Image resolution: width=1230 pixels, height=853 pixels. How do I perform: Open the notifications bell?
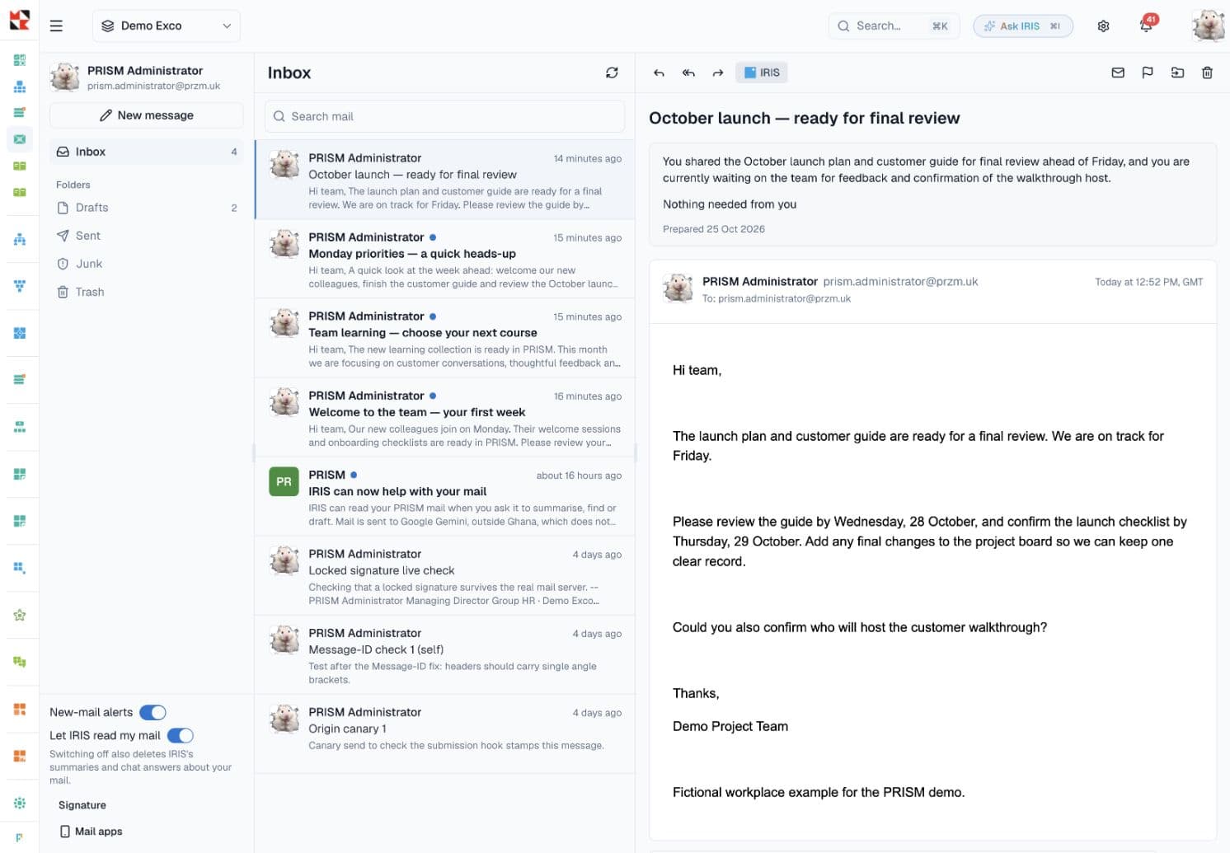[1146, 26]
